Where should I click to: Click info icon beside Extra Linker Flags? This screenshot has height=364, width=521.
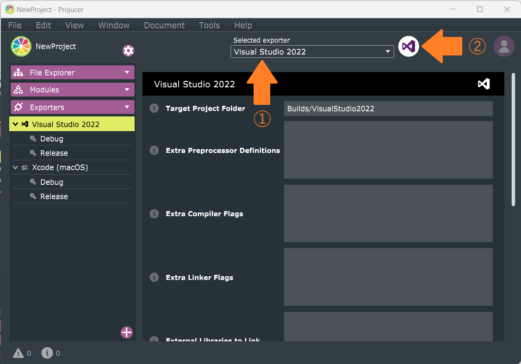[x=154, y=277]
